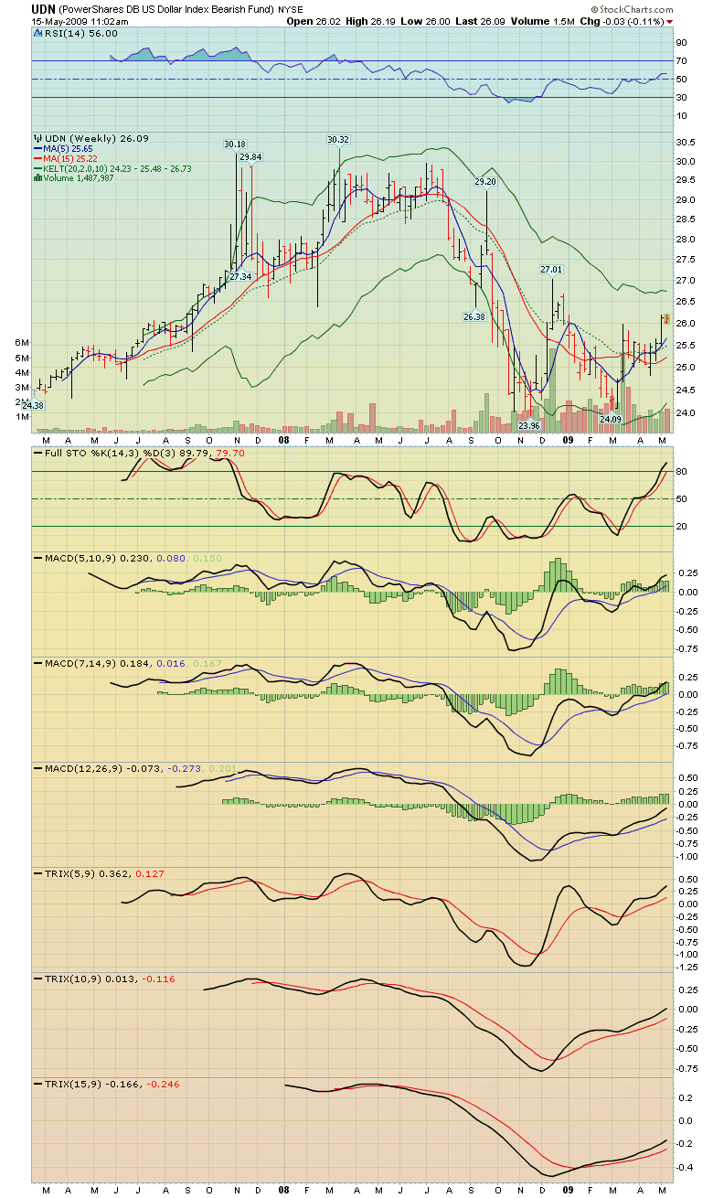Click the 29.20 price label
Screen dimensions: 713x1198
coord(485,182)
